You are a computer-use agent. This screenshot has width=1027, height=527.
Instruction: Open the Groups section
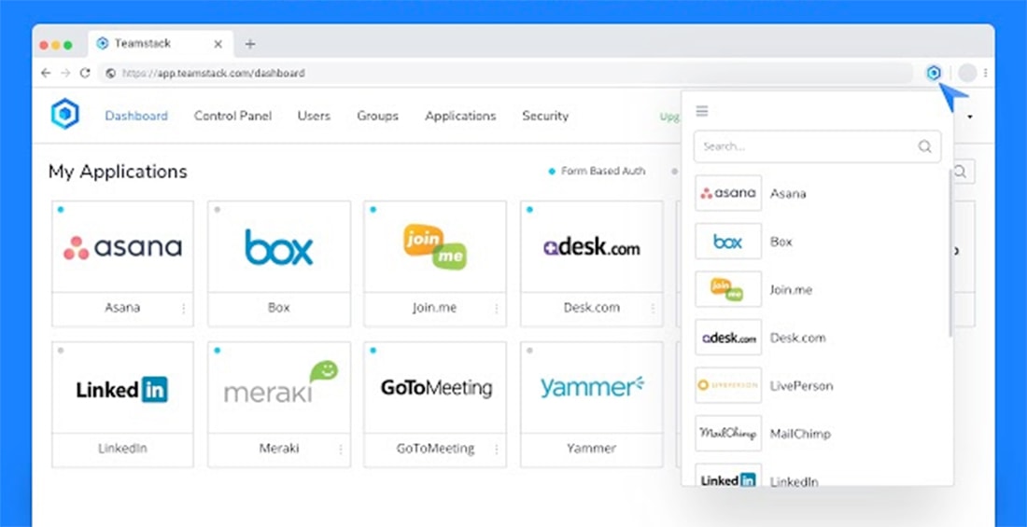pos(377,116)
